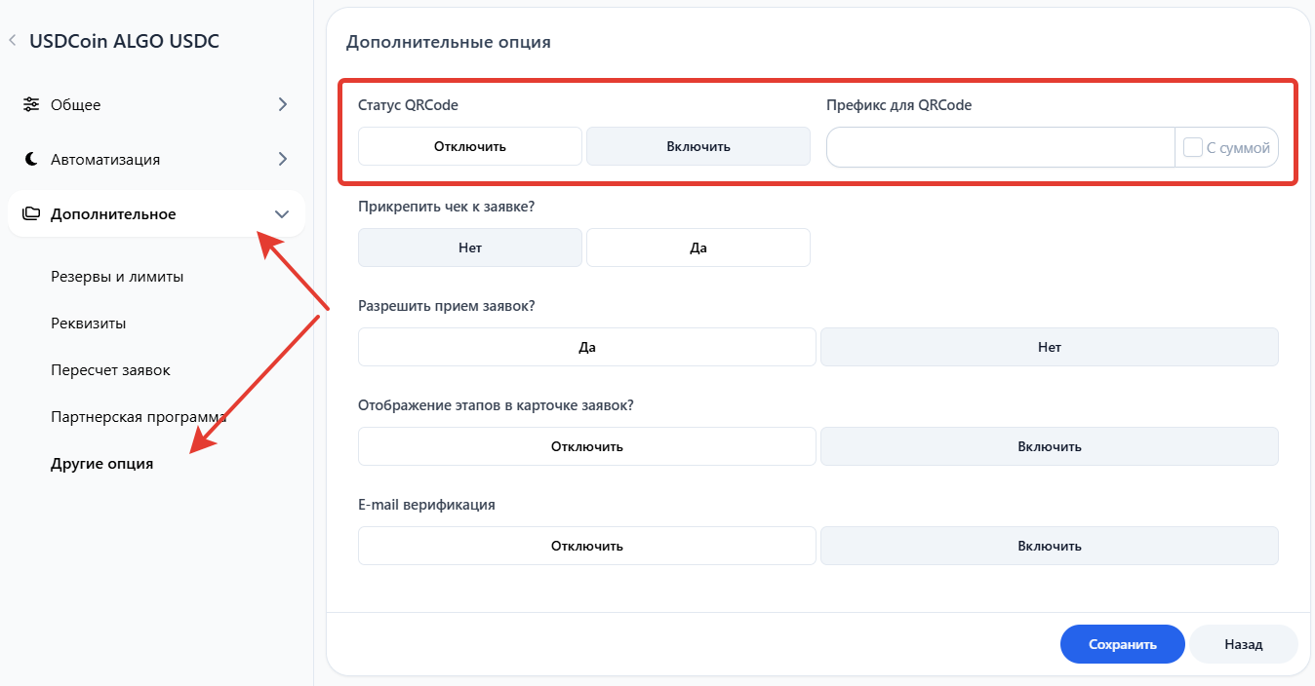The image size is (1315, 686).
Task: Collapse the Дополнительное section chevron
Action: (282, 214)
